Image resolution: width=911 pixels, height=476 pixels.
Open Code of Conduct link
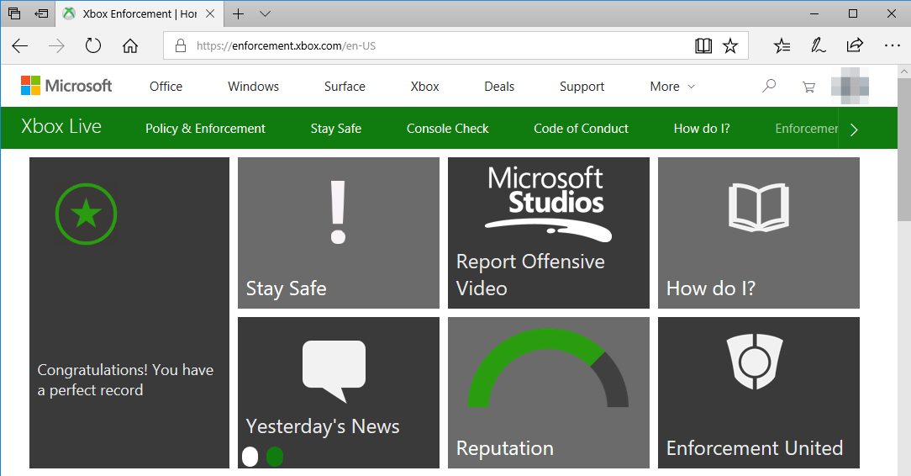[x=581, y=129]
